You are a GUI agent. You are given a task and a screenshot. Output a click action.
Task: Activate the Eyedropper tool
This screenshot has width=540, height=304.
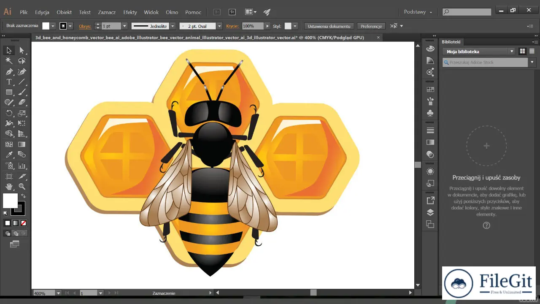[x=9, y=155]
